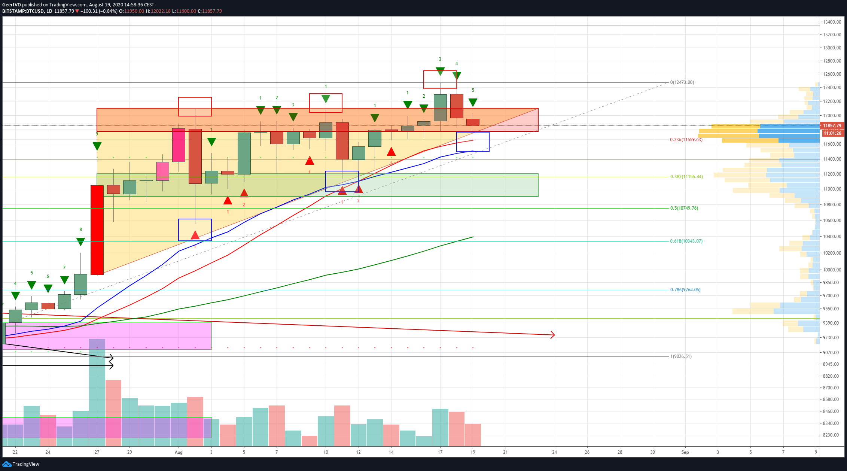This screenshot has width=847, height=471.
Task: Click the 0.382(11156.44) Fibonacci level label
Action: coord(686,177)
